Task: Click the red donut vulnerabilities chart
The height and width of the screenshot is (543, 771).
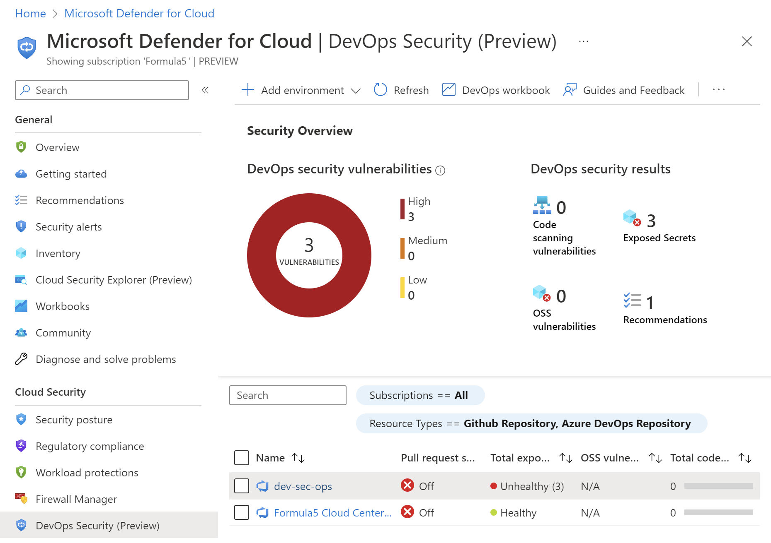Action: (x=262, y=255)
